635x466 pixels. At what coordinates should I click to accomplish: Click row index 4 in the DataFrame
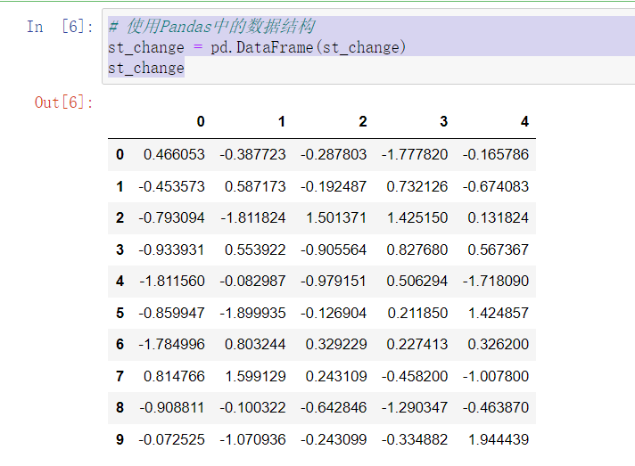120,282
